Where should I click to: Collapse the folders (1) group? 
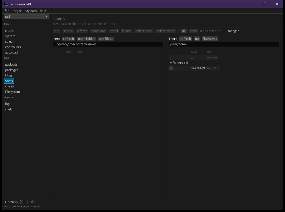pos(179,63)
